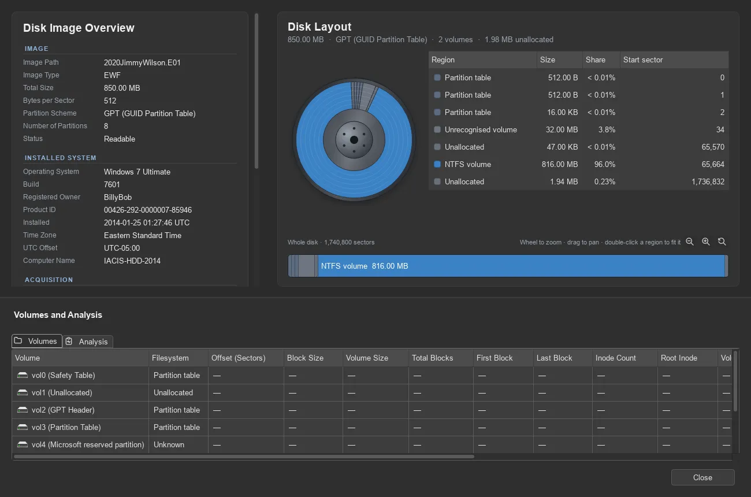Select the Unallocated 1.94 MB region row
751x497 pixels.
tap(578, 181)
